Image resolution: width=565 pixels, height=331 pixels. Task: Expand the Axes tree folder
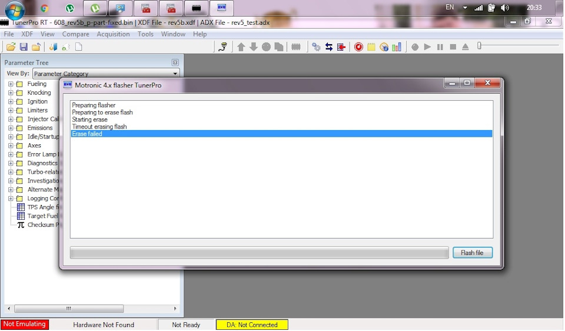tap(11, 145)
